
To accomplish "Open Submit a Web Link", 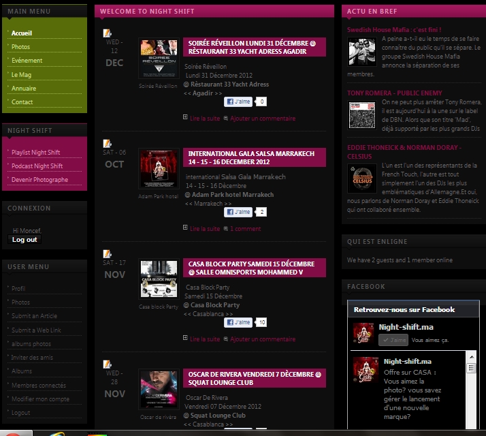I will click(x=36, y=330).
